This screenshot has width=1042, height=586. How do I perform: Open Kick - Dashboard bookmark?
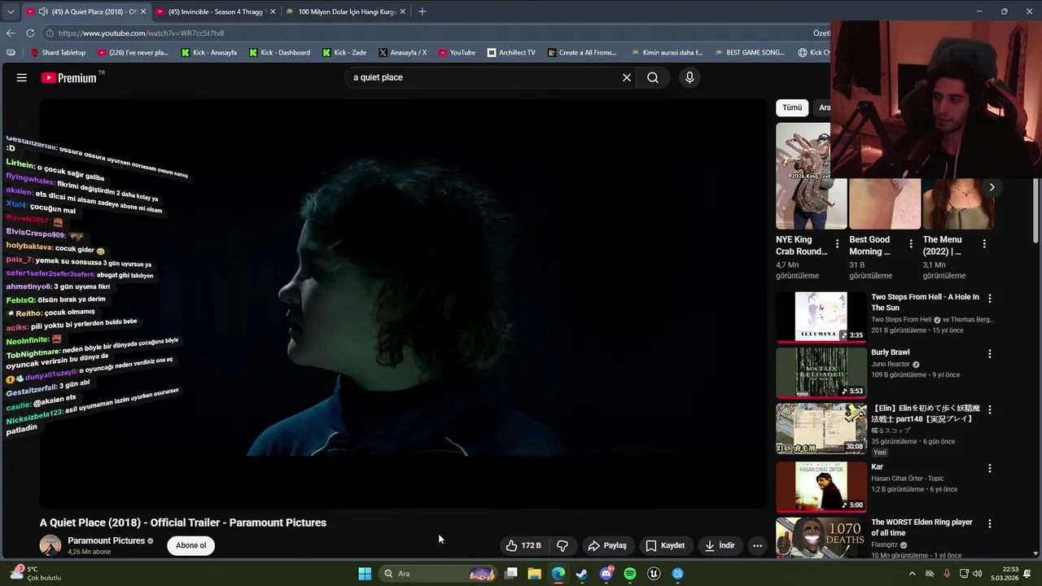(x=279, y=52)
